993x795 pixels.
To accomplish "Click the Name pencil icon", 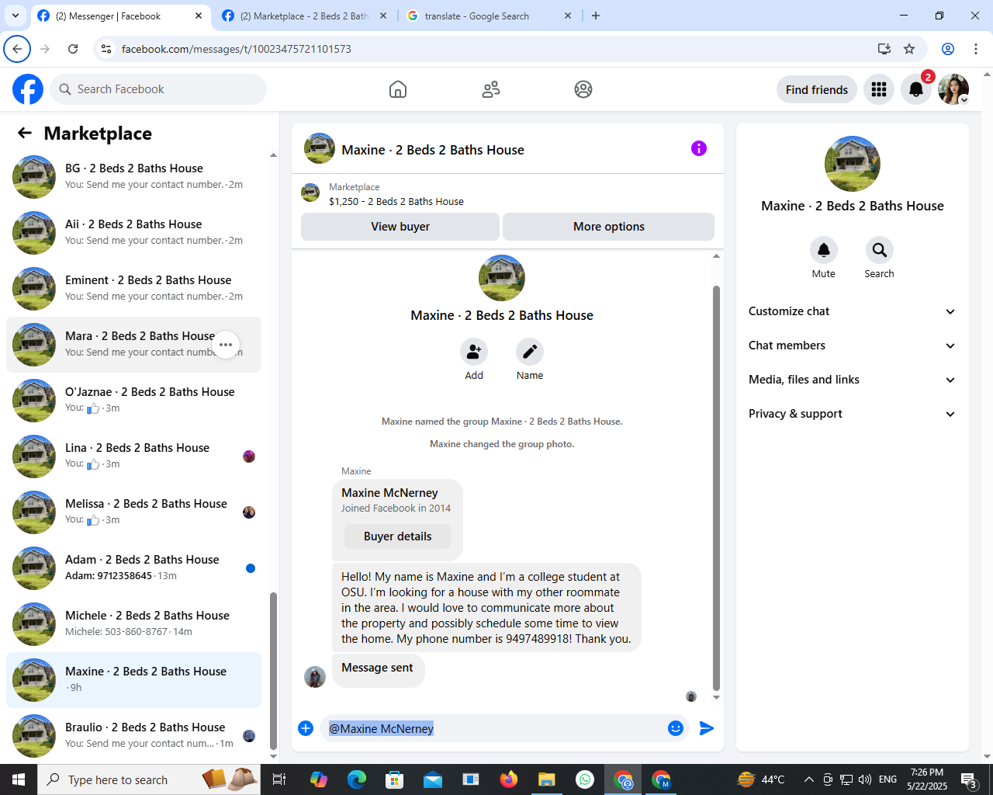I will [x=530, y=352].
